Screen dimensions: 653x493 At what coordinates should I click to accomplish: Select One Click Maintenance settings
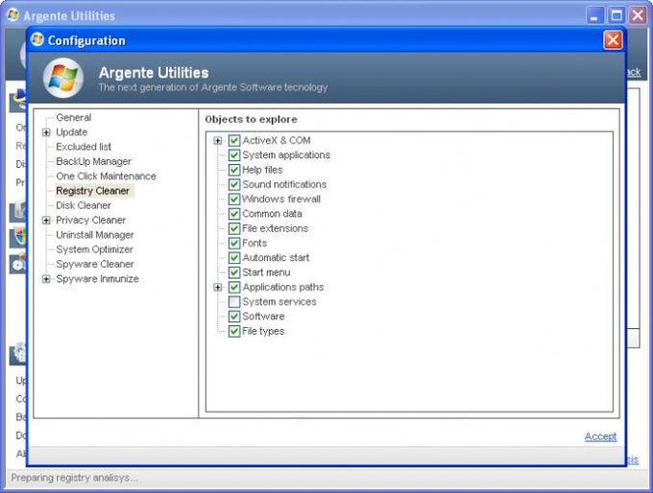[107, 176]
